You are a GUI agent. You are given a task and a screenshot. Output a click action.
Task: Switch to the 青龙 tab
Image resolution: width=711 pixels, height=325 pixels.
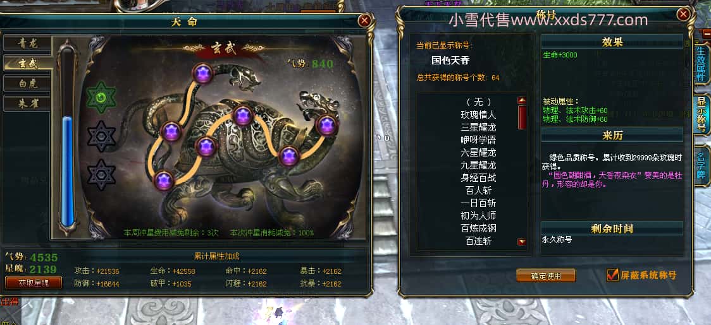[x=28, y=44]
